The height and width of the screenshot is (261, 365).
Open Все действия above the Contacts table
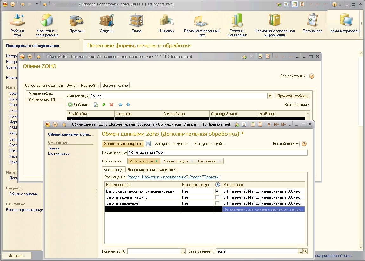297,105
